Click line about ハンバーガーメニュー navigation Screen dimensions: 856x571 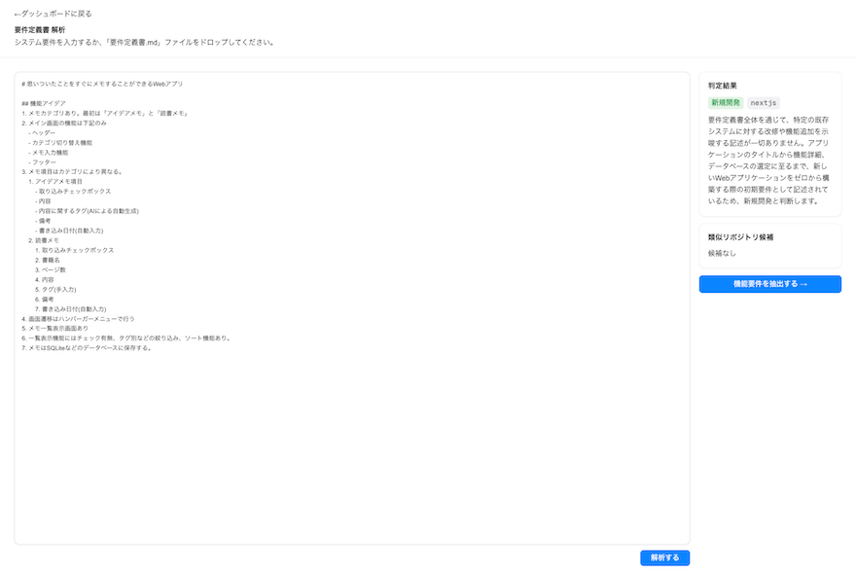(78, 319)
